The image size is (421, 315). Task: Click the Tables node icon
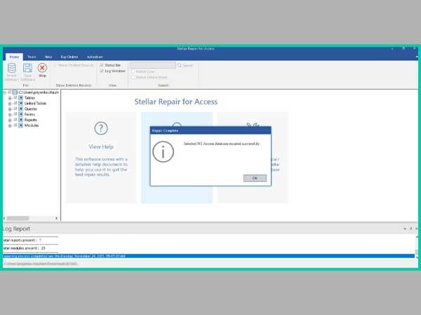tap(20, 98)
